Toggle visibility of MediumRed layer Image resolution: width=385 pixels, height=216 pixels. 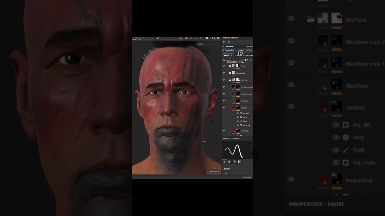click(223, 131)
